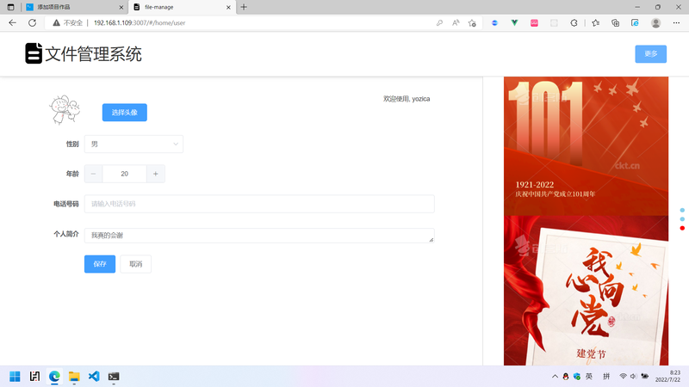Open the tab actions menu icon

tap(10, 7)
